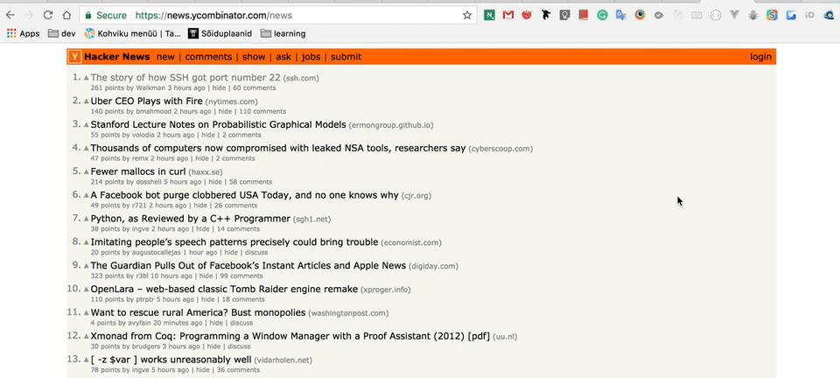Open the Google Translate extension icon
This screenshot has width=840, height=378.
621,16
